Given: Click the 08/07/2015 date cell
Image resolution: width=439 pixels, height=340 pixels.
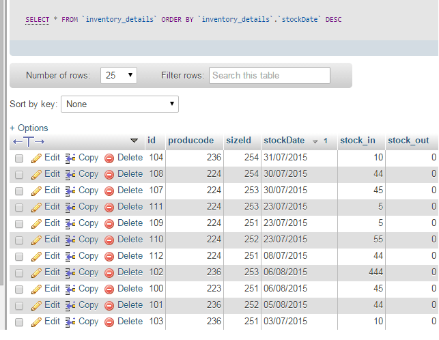Looking at the screenshot, I should tap(285, 256).
